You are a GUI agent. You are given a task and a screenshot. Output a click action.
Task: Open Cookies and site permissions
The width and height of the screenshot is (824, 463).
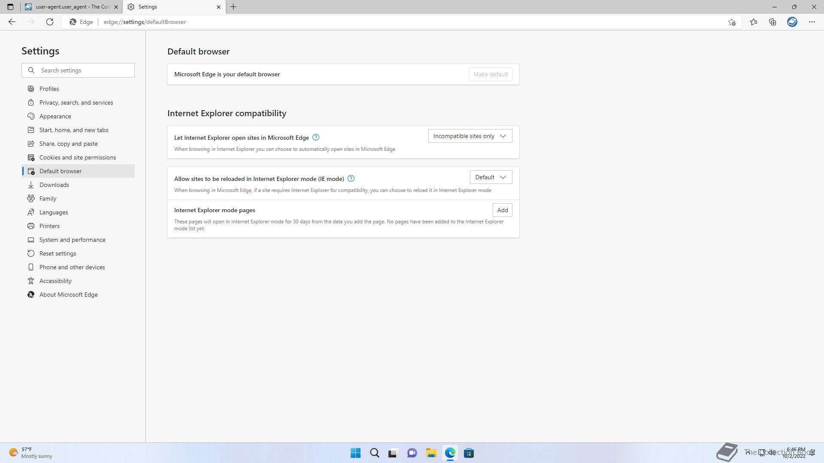pos(78,157)
